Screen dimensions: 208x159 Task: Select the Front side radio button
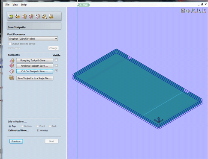[37, 126]
